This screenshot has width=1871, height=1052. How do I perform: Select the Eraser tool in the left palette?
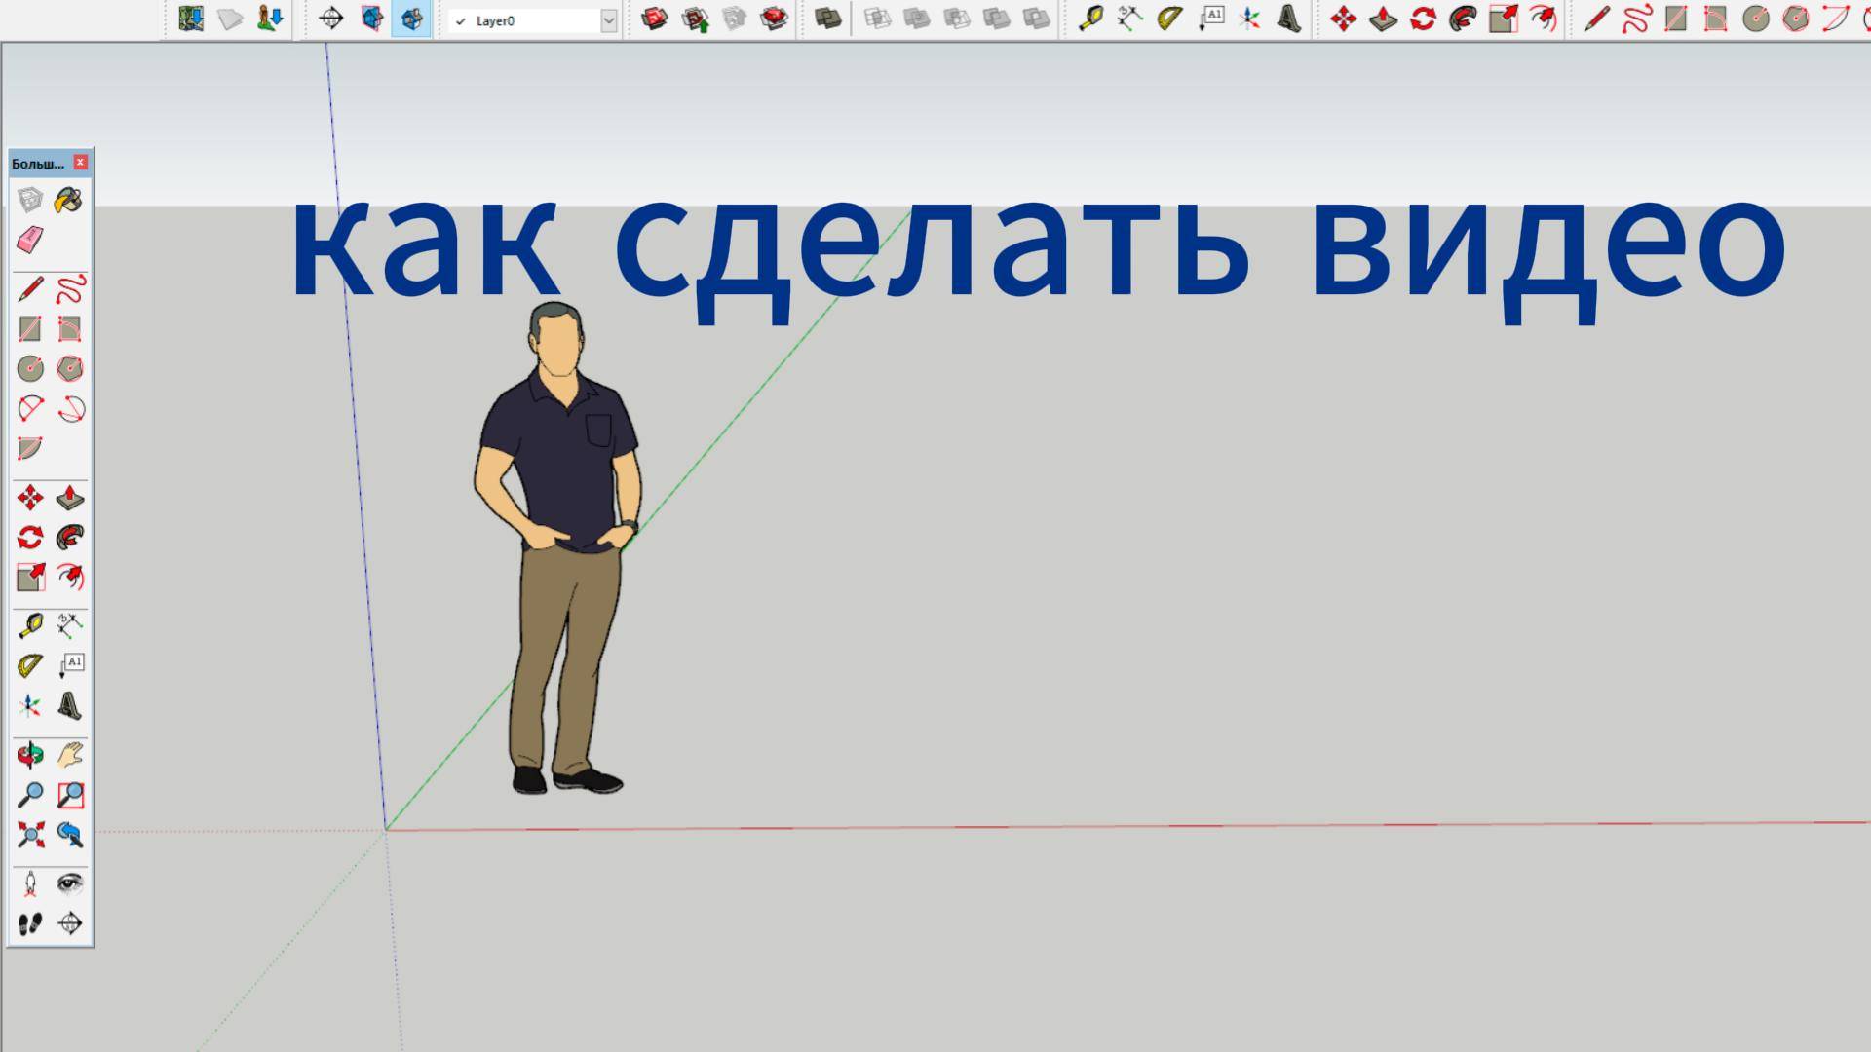click(x=30, y=240)
